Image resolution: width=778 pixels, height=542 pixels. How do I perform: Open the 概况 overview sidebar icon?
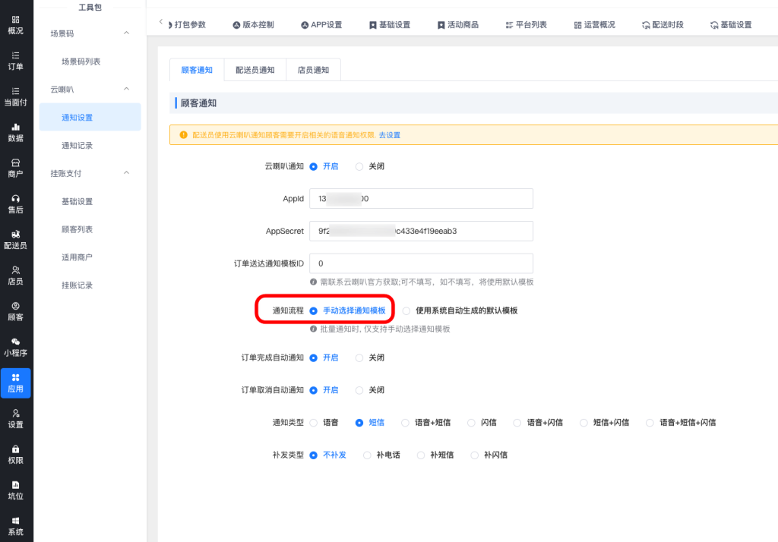coord(15,25)
